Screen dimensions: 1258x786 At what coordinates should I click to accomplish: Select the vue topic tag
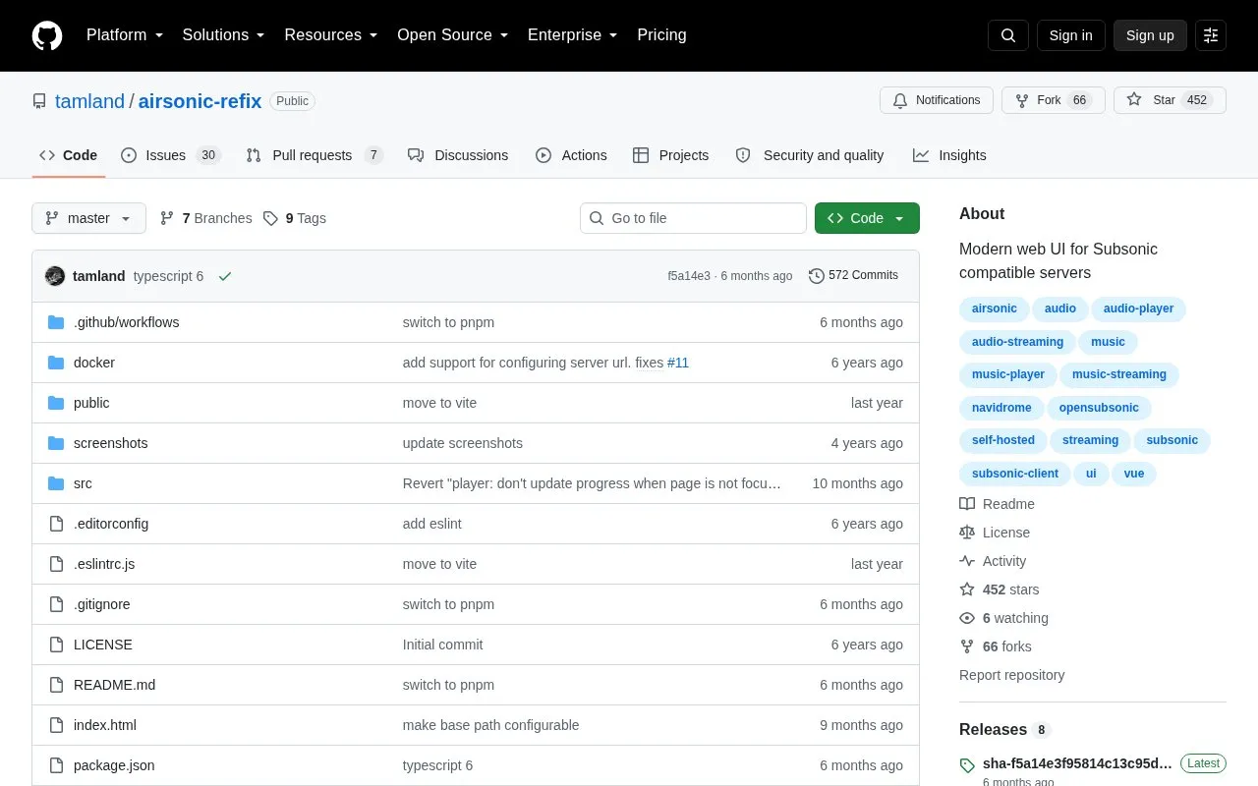pos(1134,474)
